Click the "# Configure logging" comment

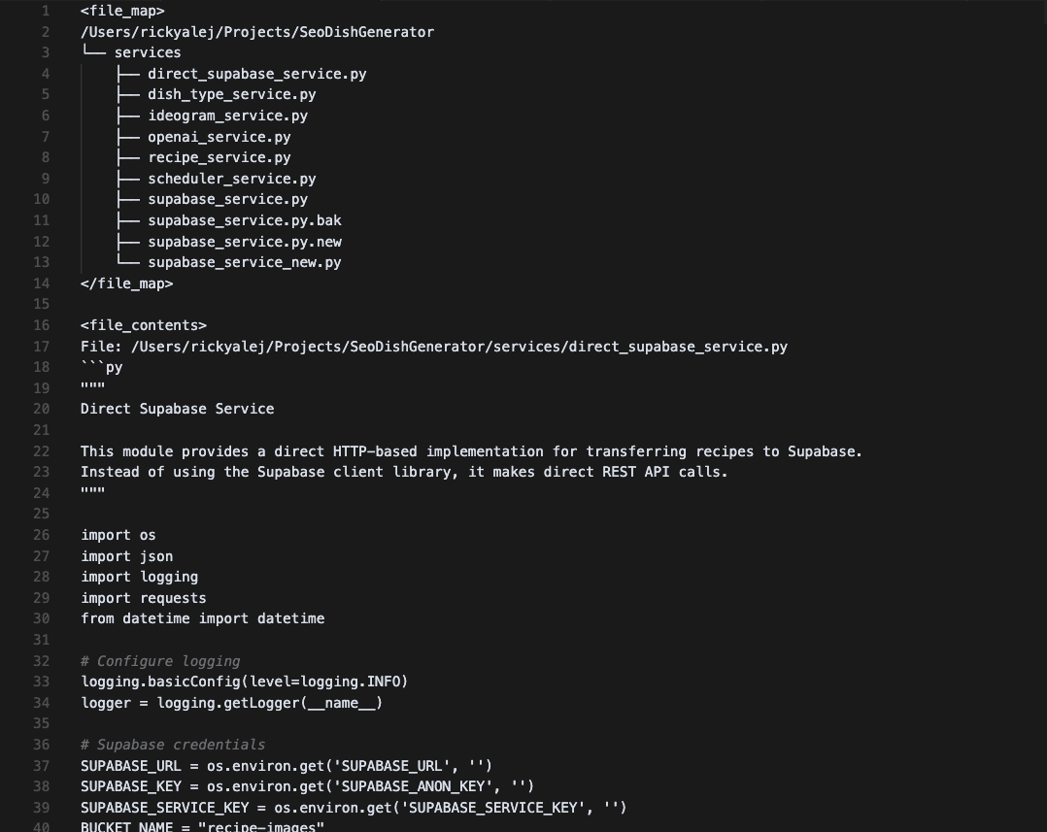160,661
